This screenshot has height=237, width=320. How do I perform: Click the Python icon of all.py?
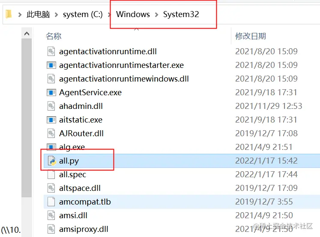(x=51, y=161)
